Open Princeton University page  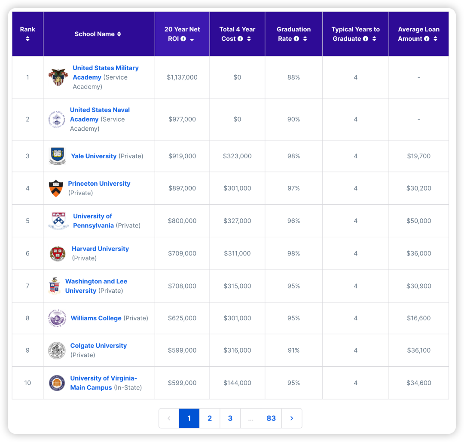click(x=99, y=184)
